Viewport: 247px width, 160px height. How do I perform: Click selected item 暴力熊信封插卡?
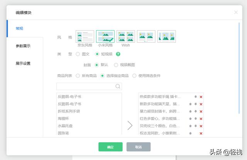coord(159,111)
